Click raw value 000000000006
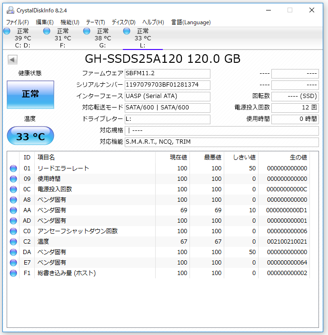Image resolution: width=328 pixels, height=335 pixels. [287, 231]
